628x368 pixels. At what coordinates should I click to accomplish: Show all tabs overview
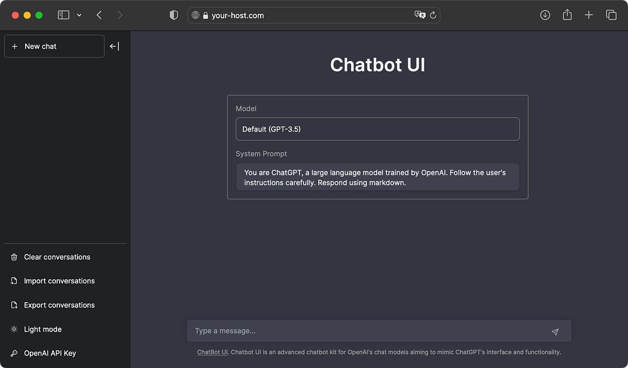[611, 15]
